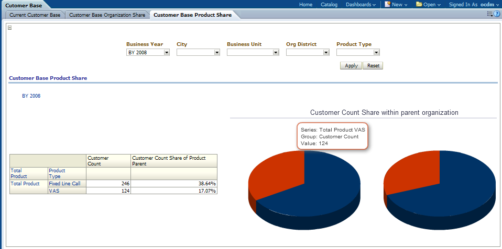
Task: Click Customer Count Share of Product Parent header
Action: click(174, 161)
